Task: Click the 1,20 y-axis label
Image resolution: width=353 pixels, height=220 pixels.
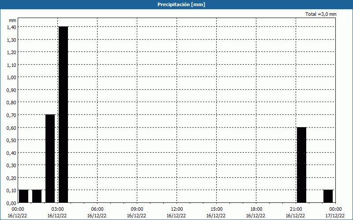Action: coord(11,52)
